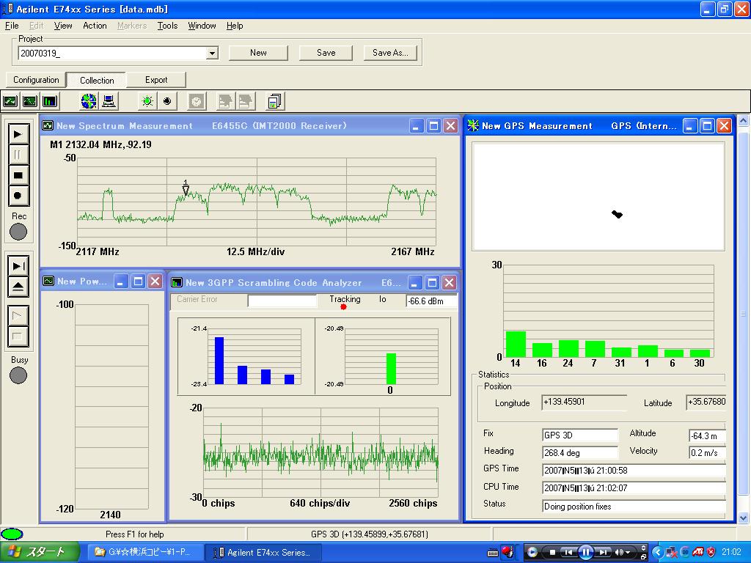Click the Heading value field
751x563 pixels.
tap(580, 453)
